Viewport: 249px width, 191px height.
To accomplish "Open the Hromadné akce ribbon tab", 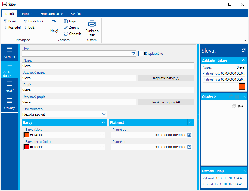I will click(x=51, y=14).
